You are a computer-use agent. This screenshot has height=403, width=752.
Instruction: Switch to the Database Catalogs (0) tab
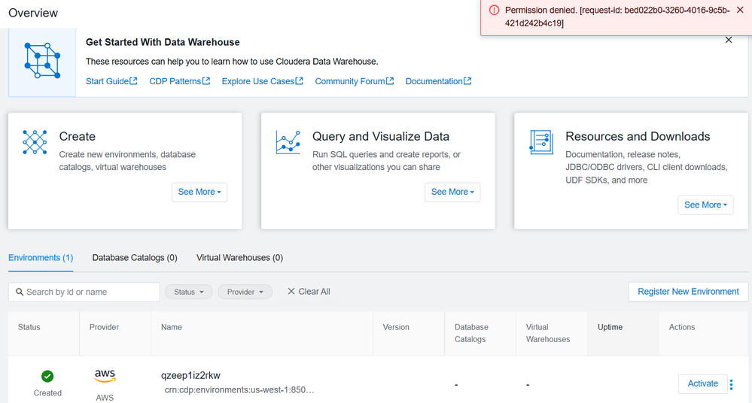[x=135, y=258]
